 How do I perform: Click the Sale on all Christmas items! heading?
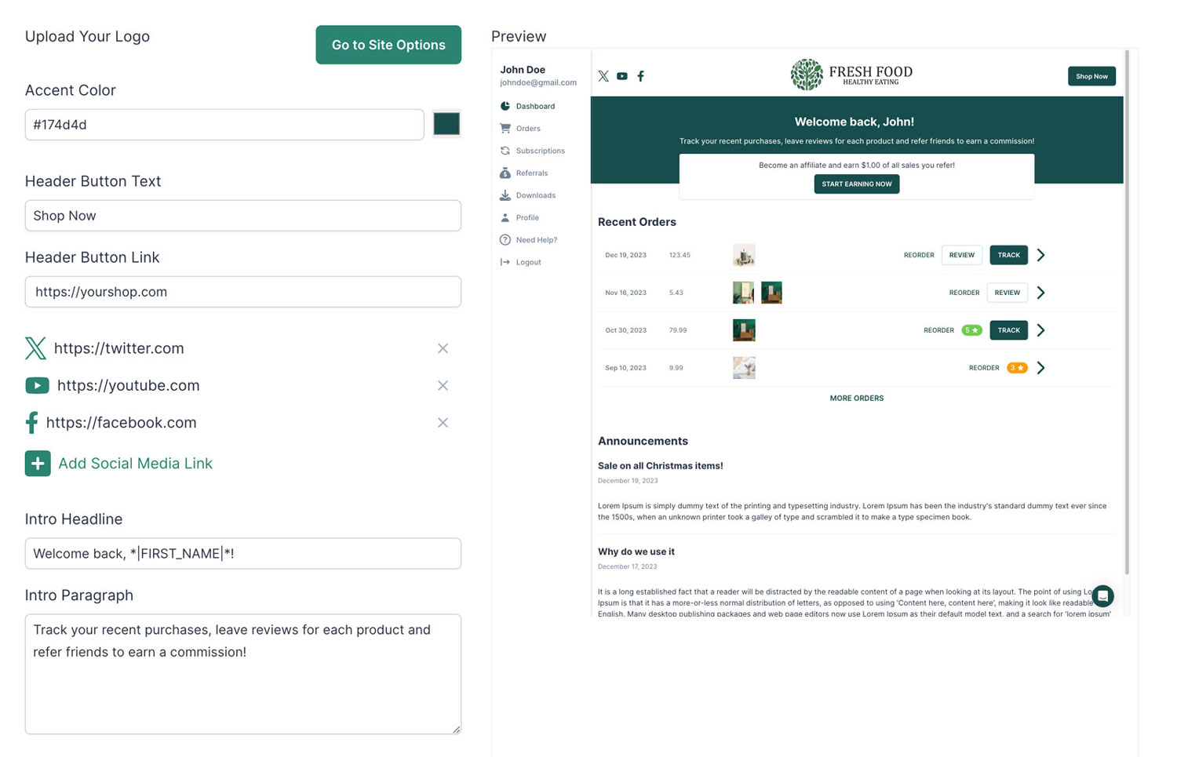point(661,466)
